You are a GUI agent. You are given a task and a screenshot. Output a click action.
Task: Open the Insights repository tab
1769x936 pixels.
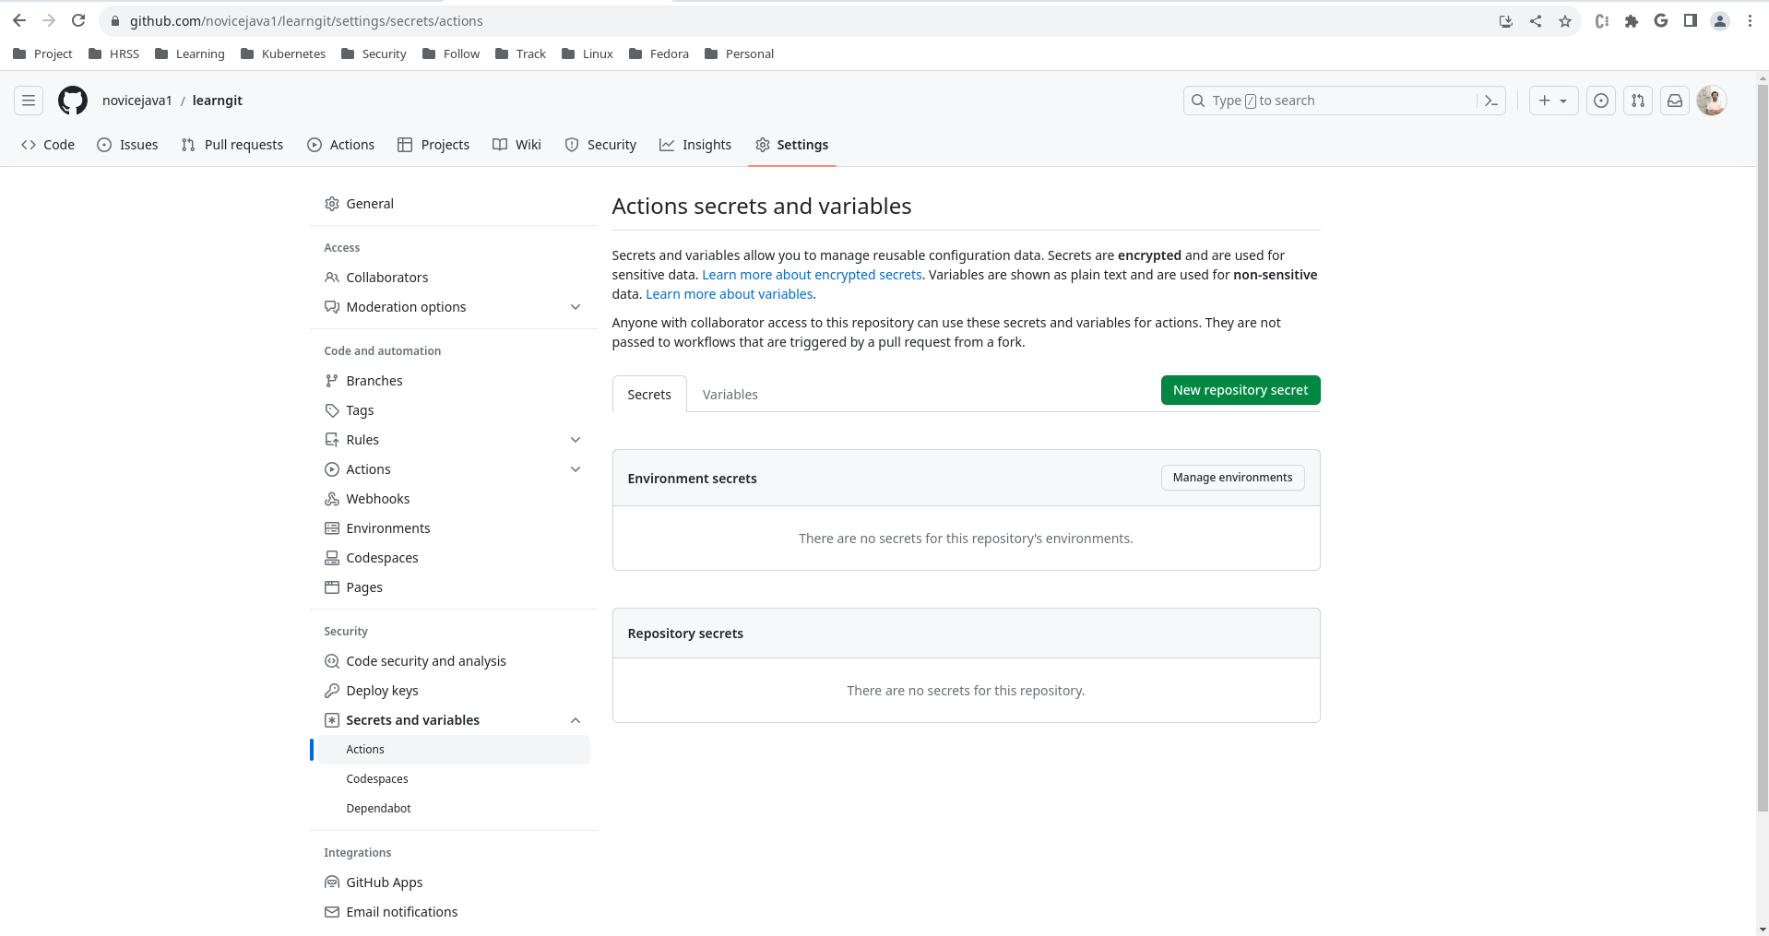coord(695,145)
